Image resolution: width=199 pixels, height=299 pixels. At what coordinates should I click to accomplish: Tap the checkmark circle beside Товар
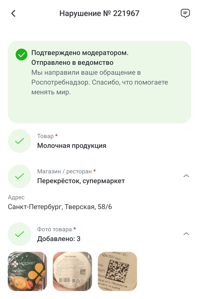(19, 141)
